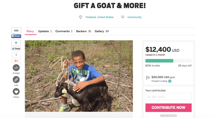Open the Vineland, United States link
Viewport: 214px width, 118px height.
[x=99, y=17]
